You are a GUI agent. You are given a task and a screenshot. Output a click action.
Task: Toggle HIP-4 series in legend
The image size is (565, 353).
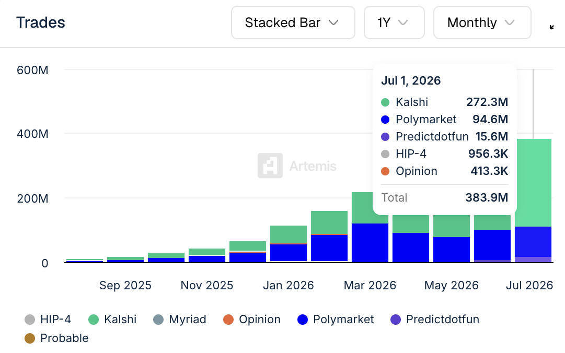tap(48, 319)
